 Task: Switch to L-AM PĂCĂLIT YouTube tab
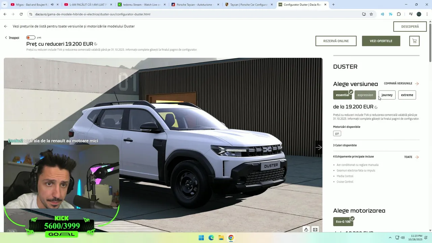88,5
